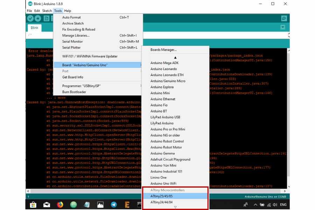Select Arduino Uno WiFi board
315x210 pixels.
[x=175, y=183]
